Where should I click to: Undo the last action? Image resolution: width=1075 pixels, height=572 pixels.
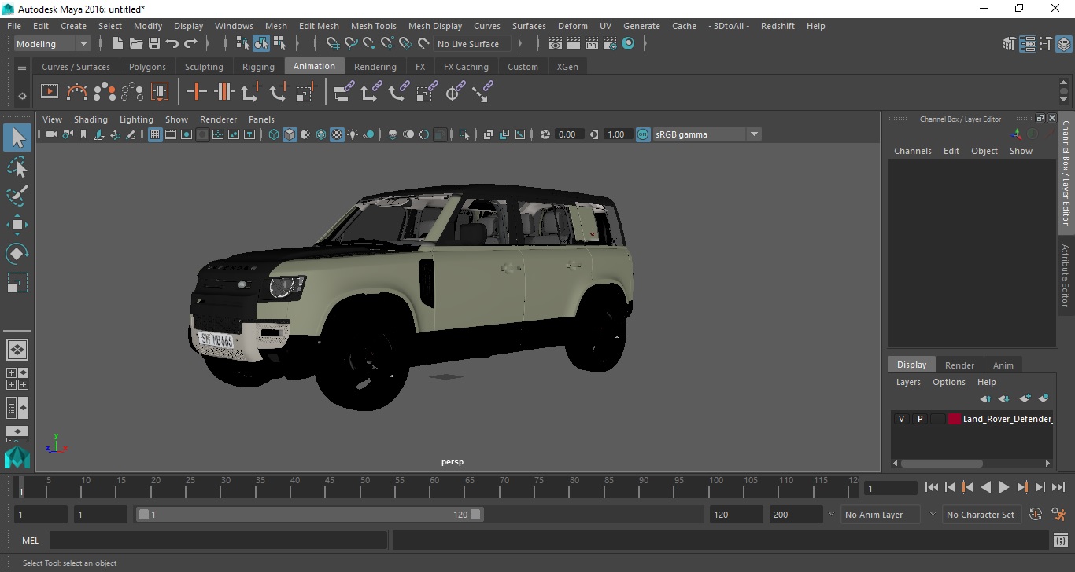point(172,43)
